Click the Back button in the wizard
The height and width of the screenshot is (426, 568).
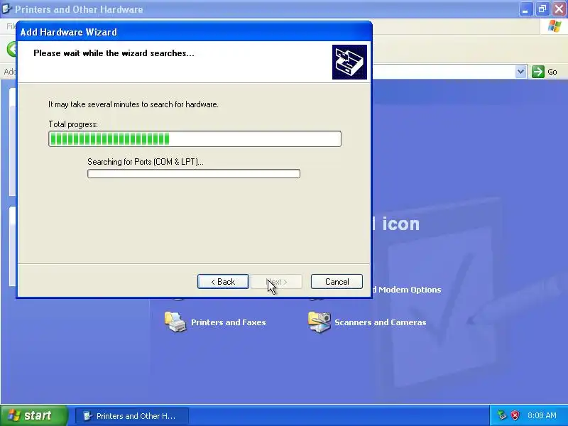223,281
